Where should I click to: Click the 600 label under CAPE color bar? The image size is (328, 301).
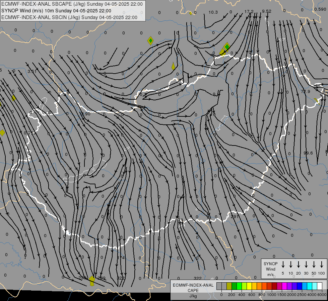pos(252,295)
